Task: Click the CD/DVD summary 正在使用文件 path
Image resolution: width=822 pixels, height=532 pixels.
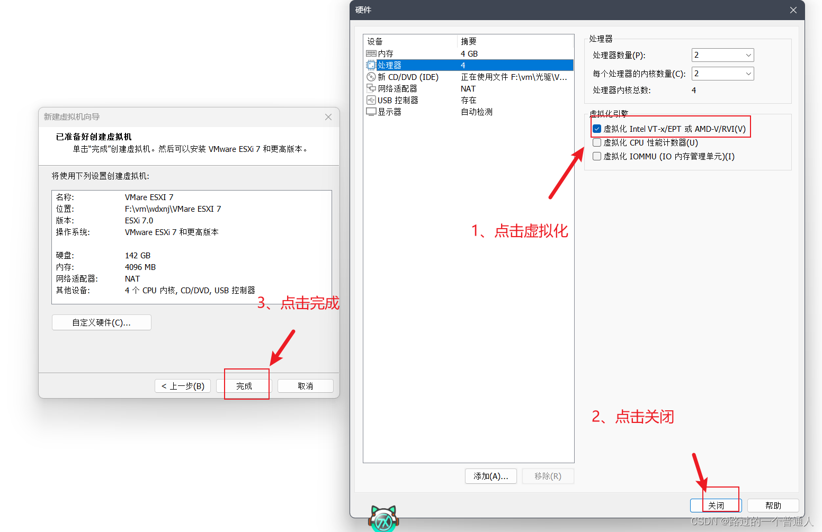Action: [x=514, y=77]
